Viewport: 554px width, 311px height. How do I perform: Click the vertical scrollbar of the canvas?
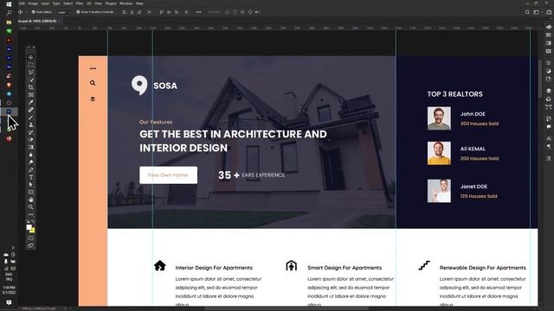pos(540,79)
